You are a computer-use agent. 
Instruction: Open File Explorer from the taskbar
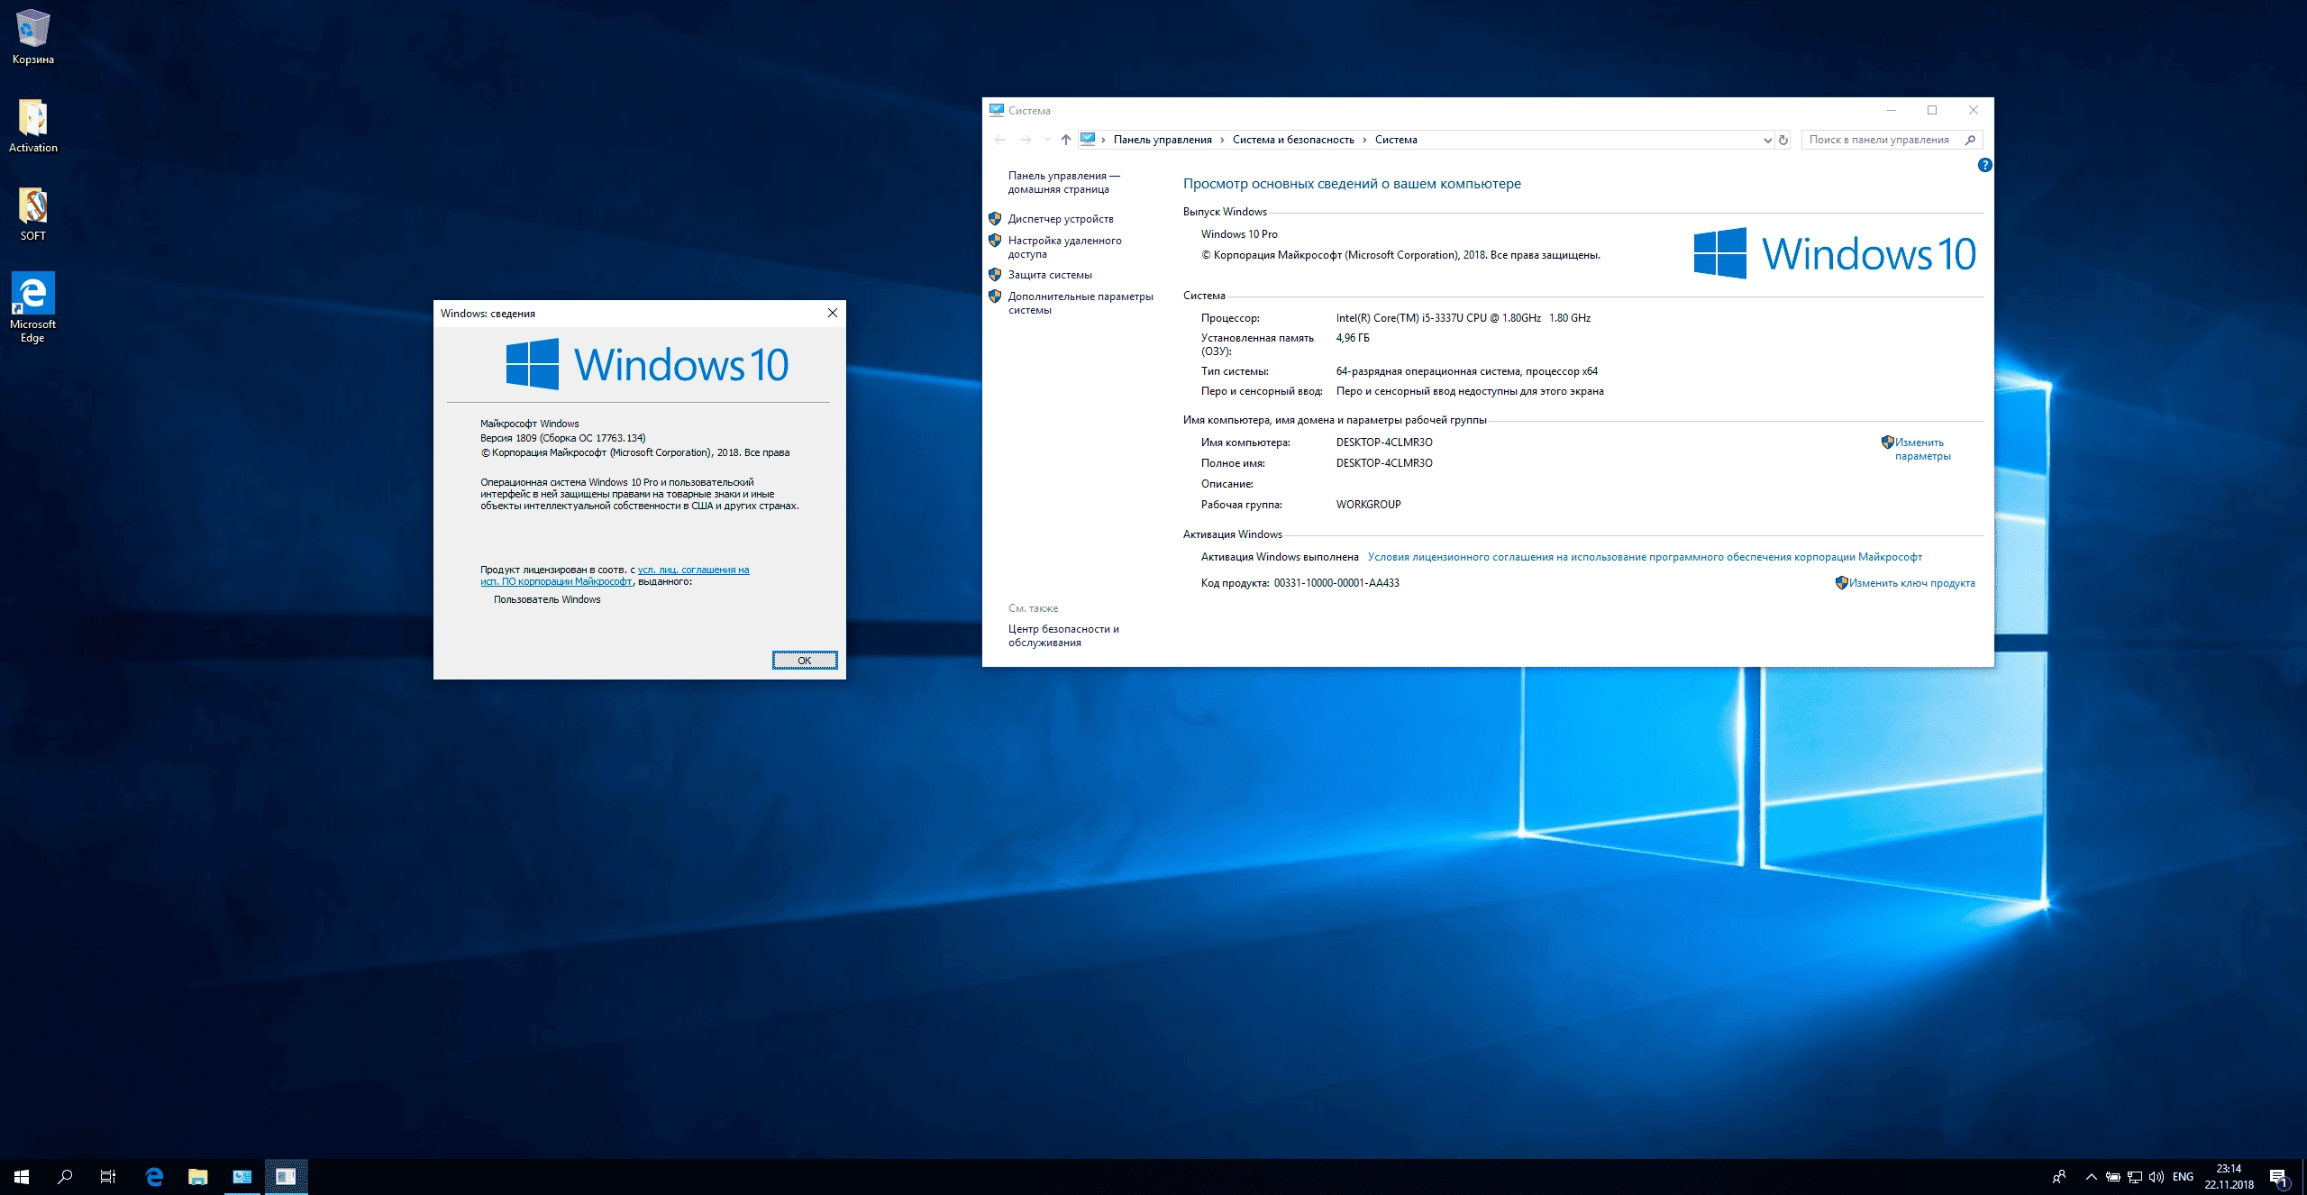pos(197,1177)
